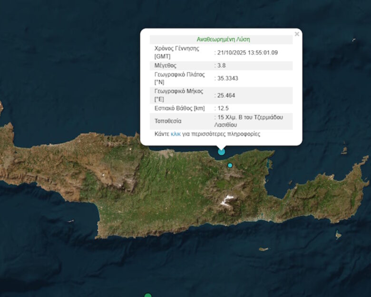This screenshot has height=297, width=371.
Task: Select the small blue earthquake marker inland
Action: 230,165
